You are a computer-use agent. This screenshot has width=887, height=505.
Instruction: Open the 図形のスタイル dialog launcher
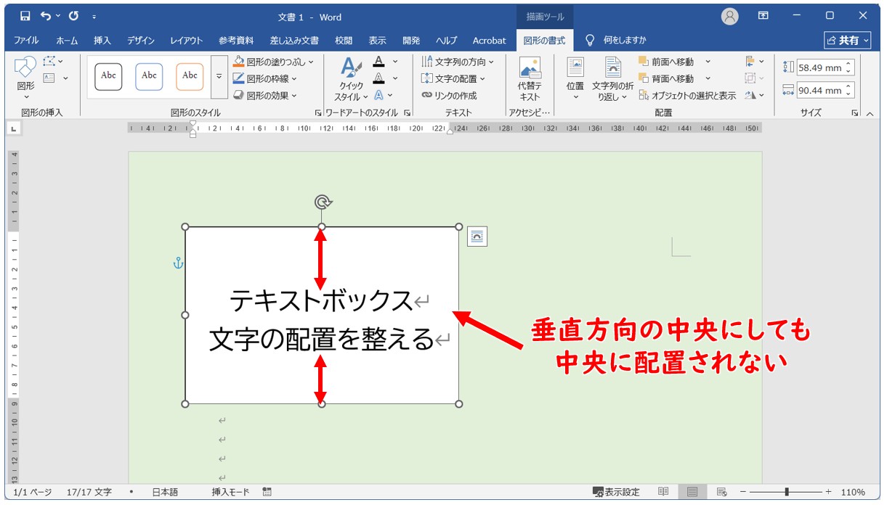click(317, 113)
